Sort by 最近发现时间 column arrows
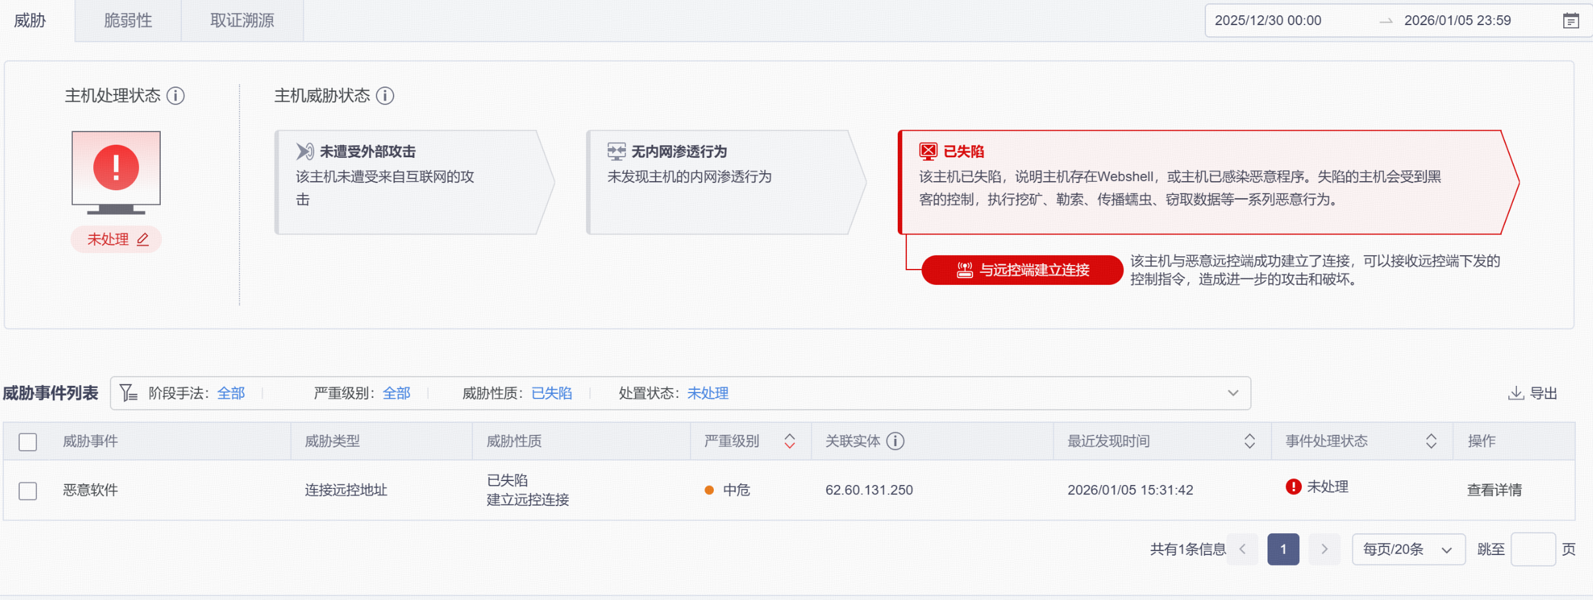 (1249, 441)
